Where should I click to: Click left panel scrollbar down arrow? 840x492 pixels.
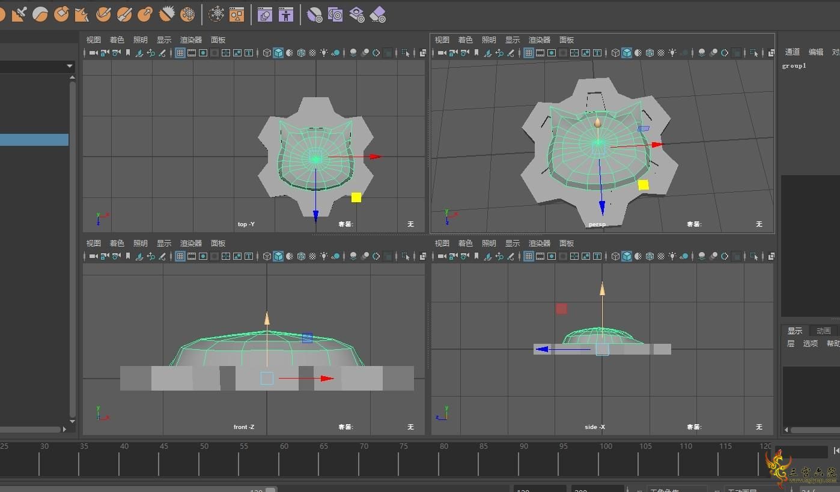point(73,421)
